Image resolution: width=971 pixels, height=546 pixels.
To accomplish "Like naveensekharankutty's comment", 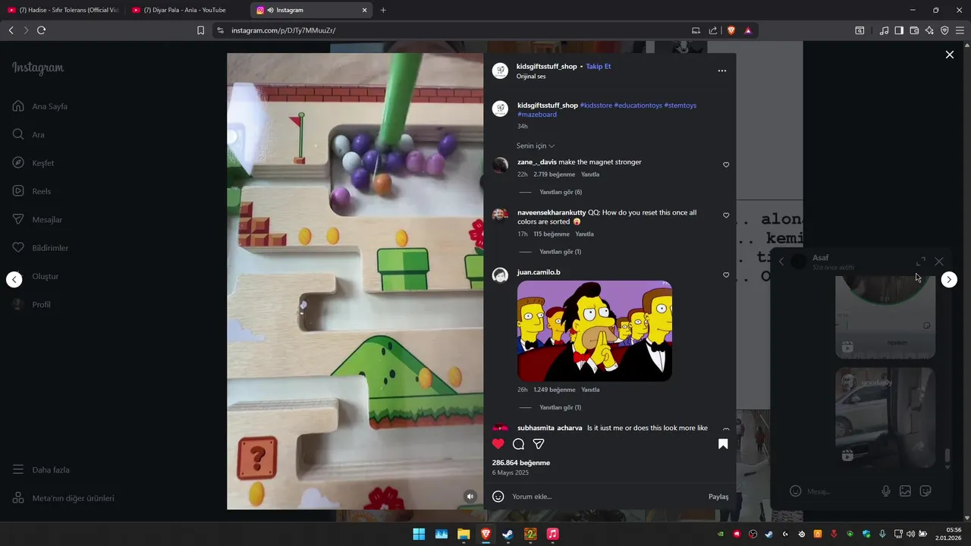I will click(x=726, y=215).
